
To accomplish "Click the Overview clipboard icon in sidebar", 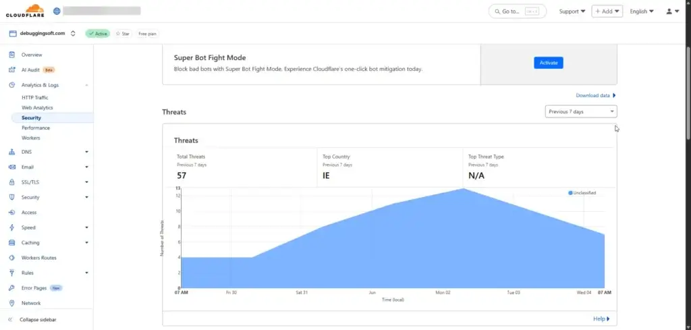I will [12, 55].
